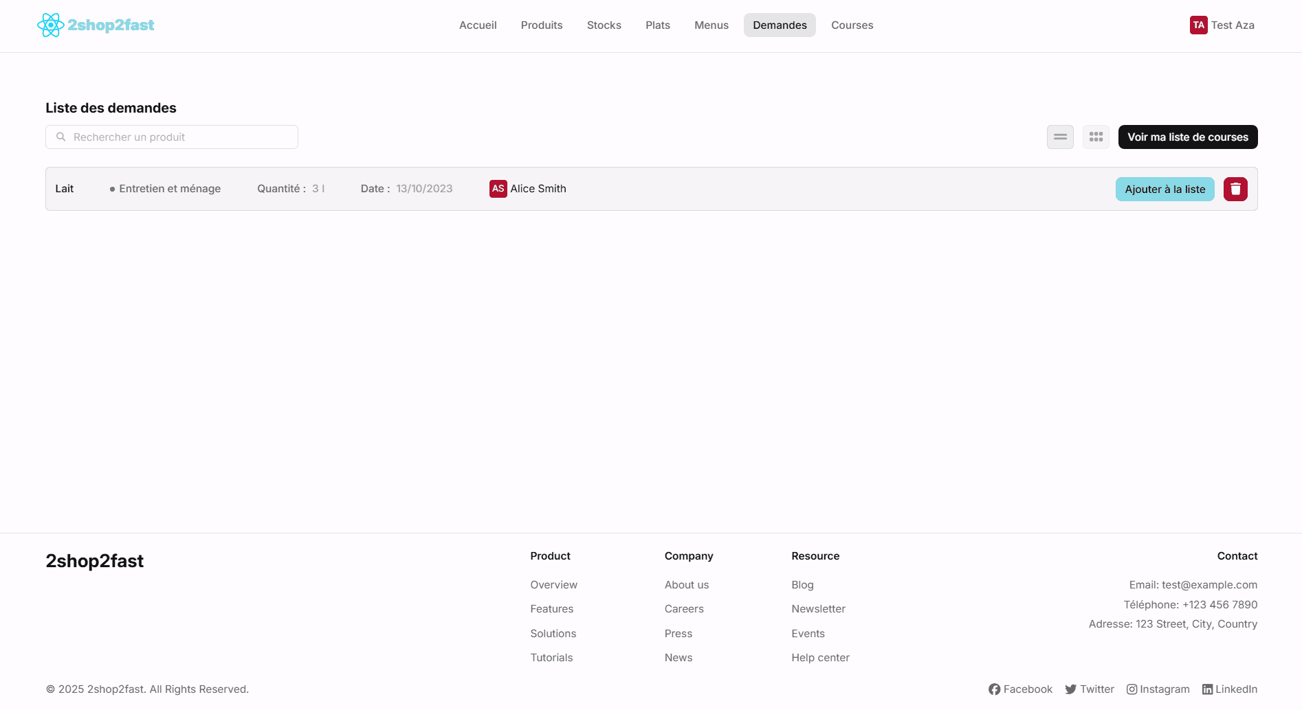
Task: Delete the Lait request with trash icon
Action: [x=1235, y=189]
